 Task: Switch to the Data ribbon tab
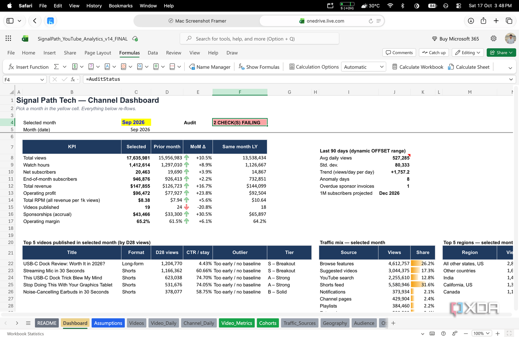point(153,53)
